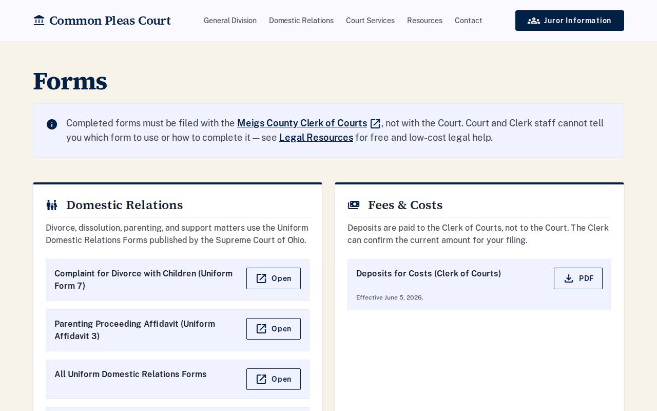The image size is (657, 411).
Task: Open the Parenting Proceeding Affidavit form
Action: (274, 329)
